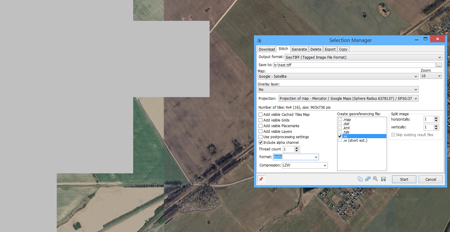Viewport: 450px width, 232px height.
Task: Uncheck Include alpha channel
Action: [x=261, y=143]
